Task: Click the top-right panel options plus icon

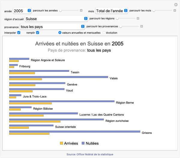Action: [176, 4]
